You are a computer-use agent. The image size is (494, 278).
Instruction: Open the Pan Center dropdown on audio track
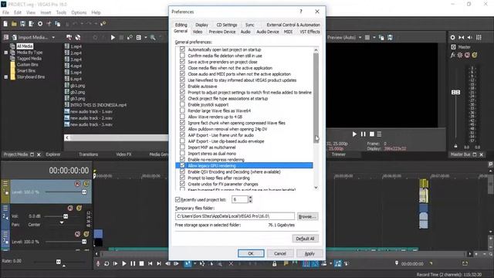click(x=62, y=222)
